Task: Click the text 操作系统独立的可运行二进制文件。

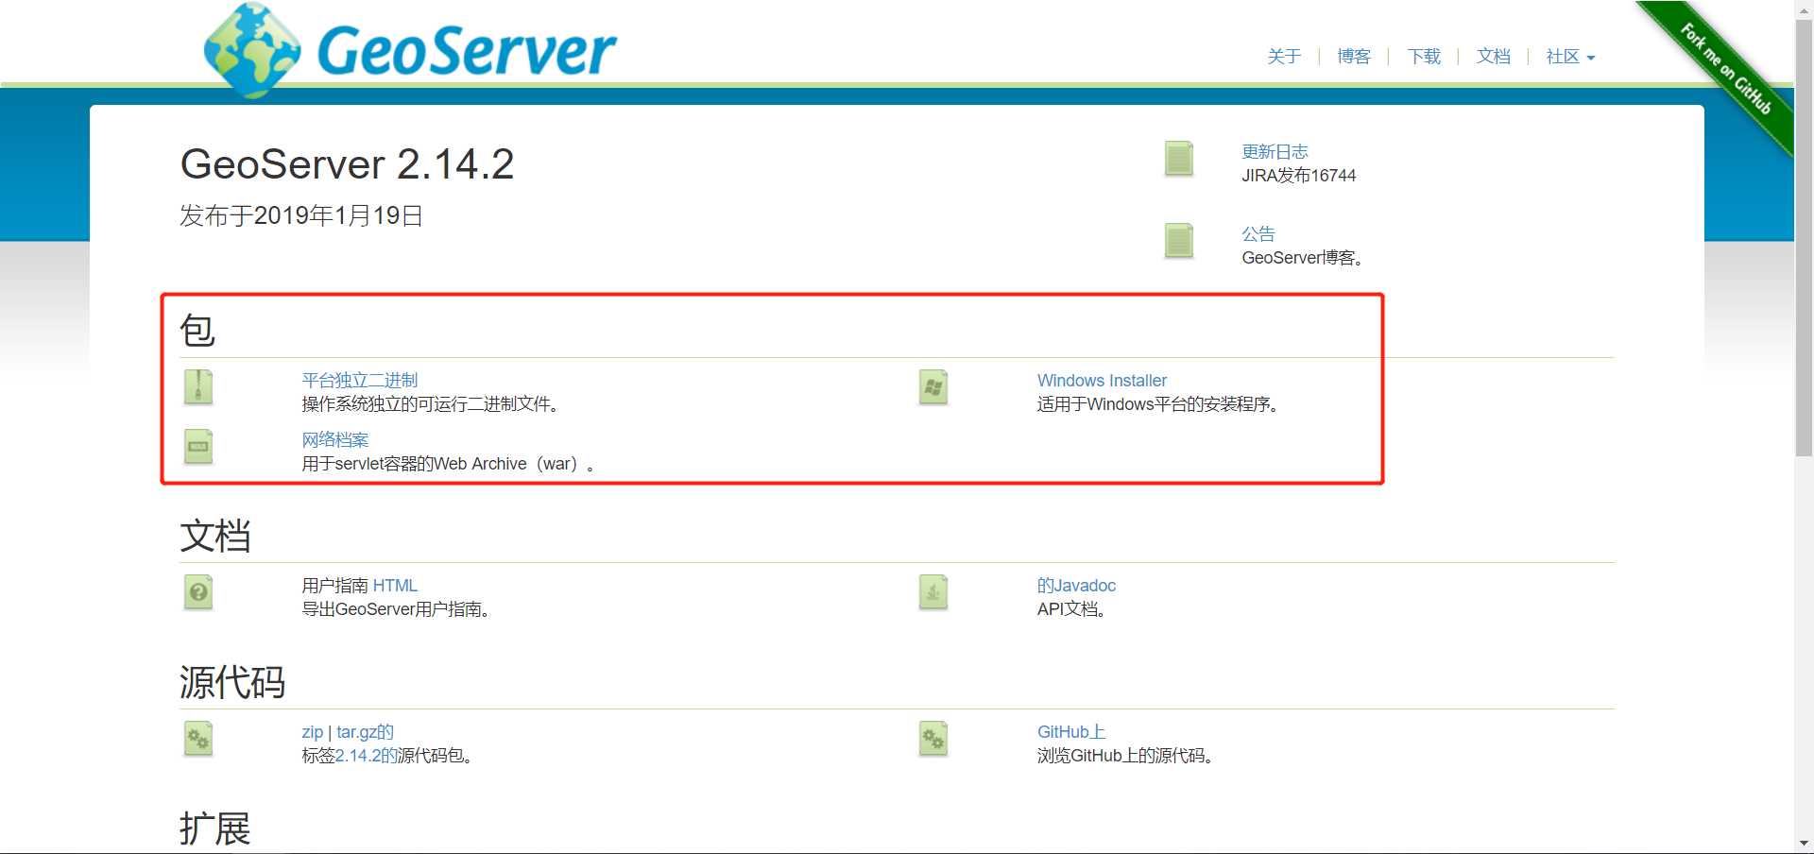Action: coord(431,404)
